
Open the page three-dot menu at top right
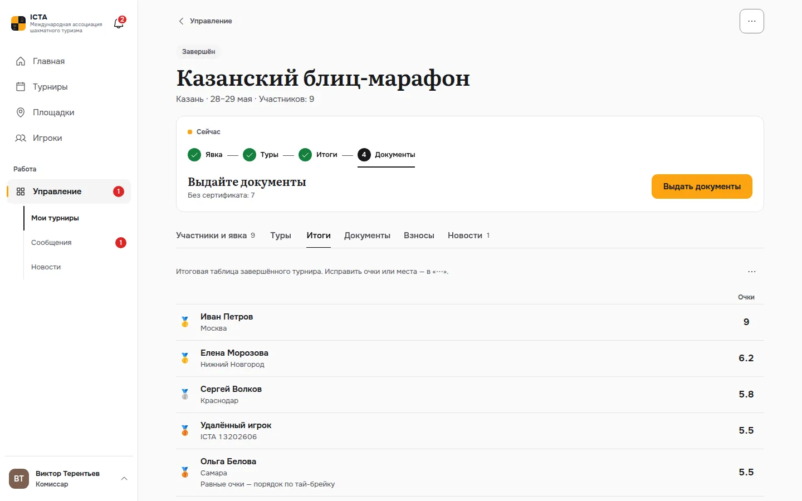tap(752, 21)
